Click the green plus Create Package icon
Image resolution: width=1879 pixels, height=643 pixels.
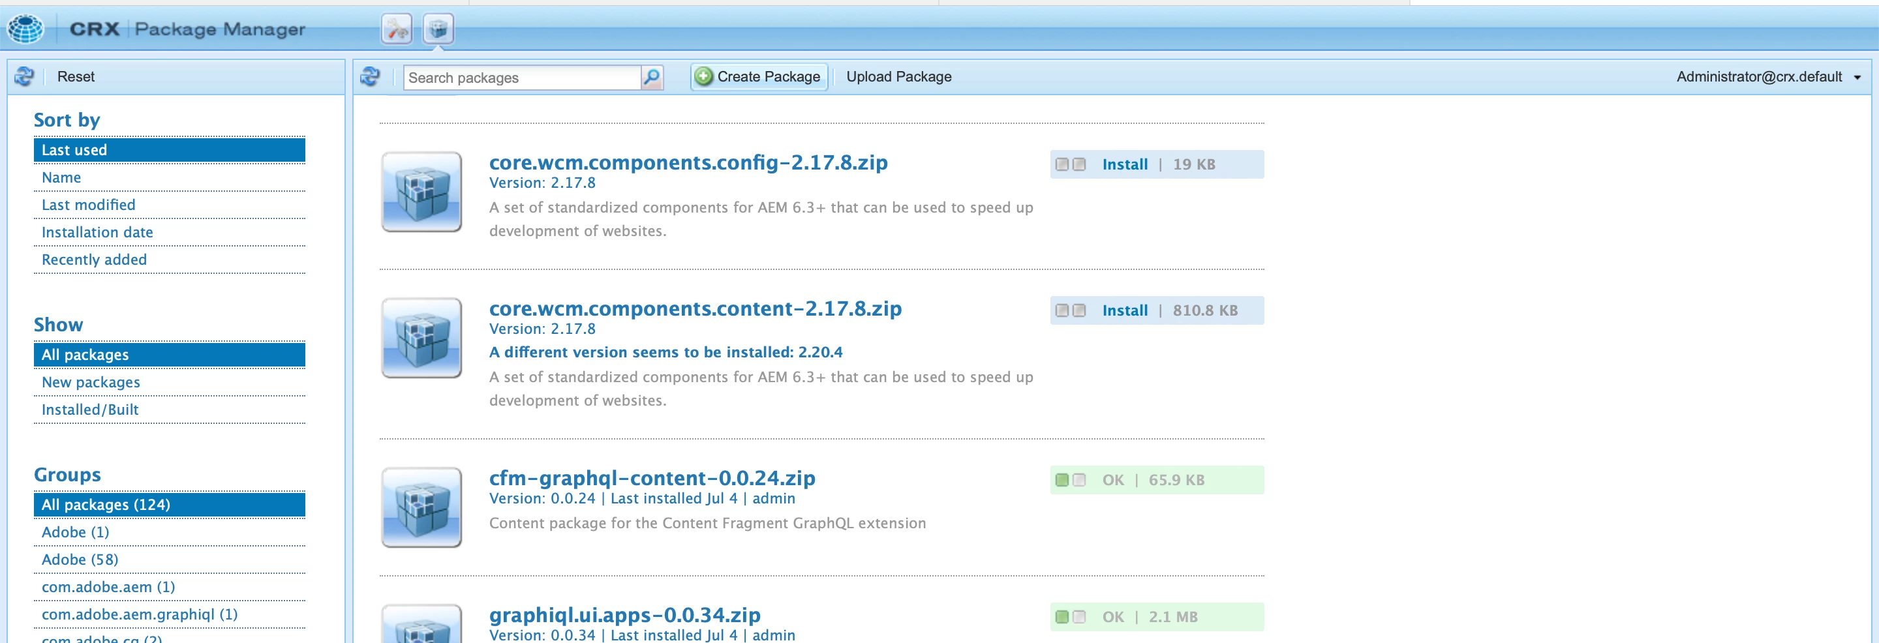click(703, 76)
